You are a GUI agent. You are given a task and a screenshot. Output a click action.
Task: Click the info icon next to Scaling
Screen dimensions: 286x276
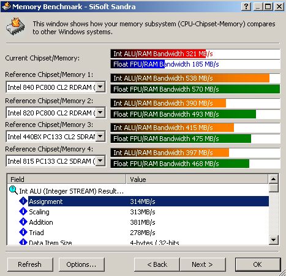[x=23, y=211]
